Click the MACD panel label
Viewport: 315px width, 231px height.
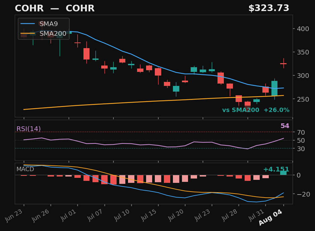(x=25, y=169)
